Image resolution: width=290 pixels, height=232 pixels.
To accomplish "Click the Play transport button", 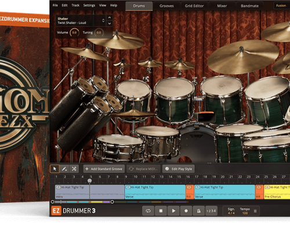I will pos(173,211).
